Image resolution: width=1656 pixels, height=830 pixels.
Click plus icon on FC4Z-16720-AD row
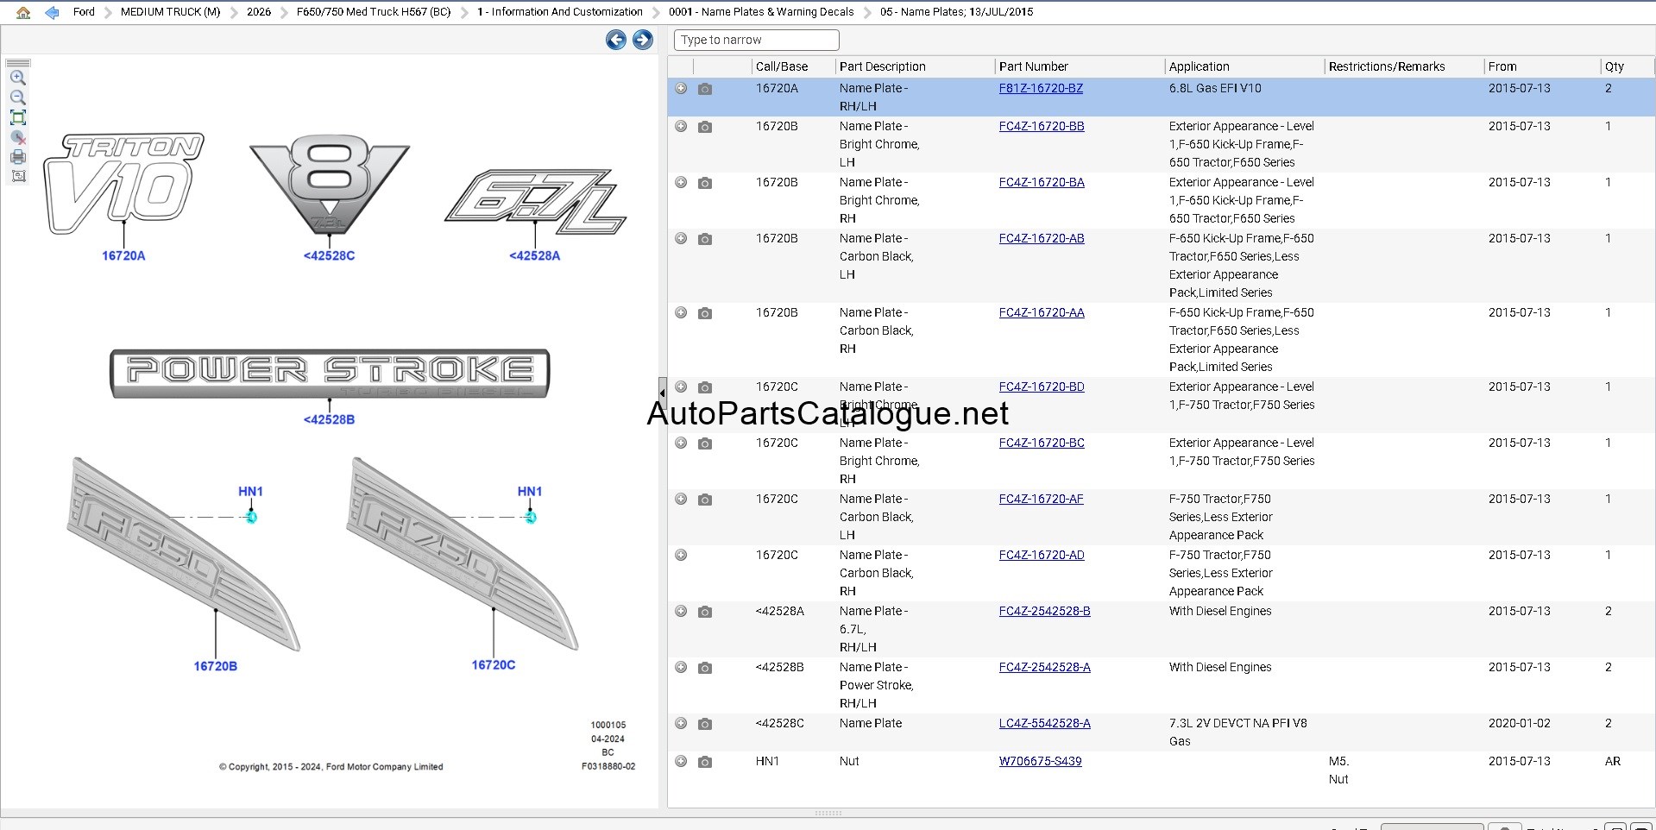(x=681, y=555)
